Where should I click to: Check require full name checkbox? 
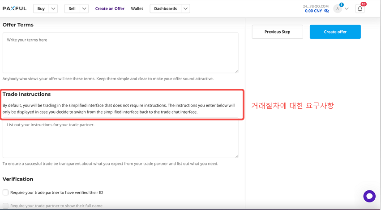(x=5, y=206)
